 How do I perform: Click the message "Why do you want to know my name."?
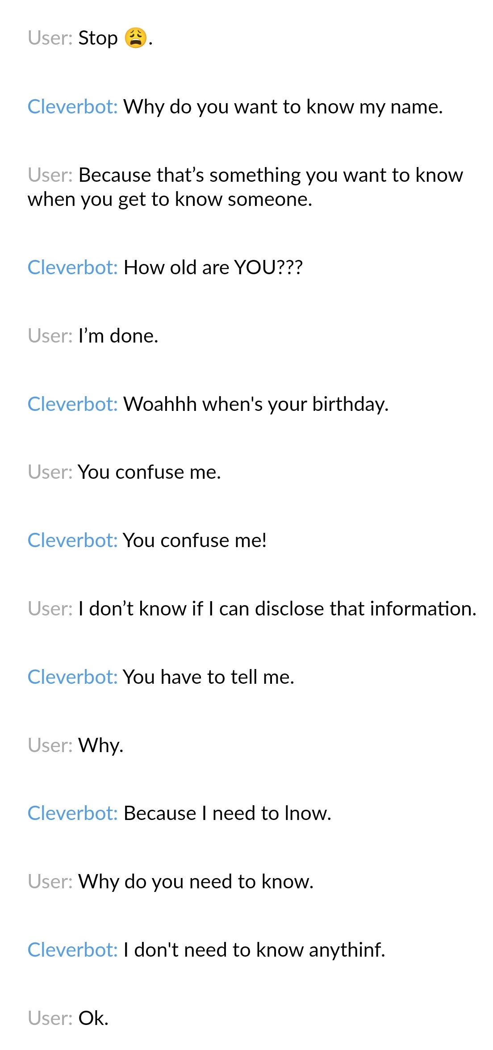tap(283, 107)
